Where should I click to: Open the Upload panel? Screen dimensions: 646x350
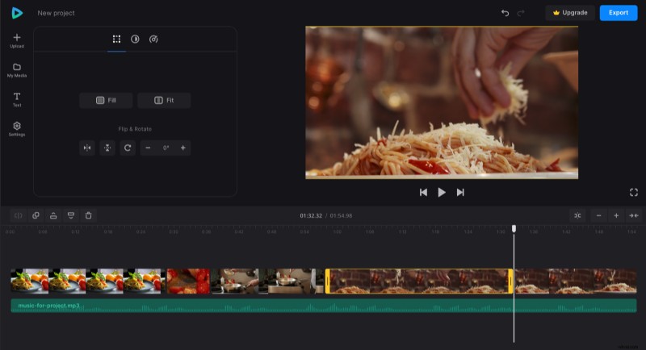pyautogui.click(x=17, y=40)
